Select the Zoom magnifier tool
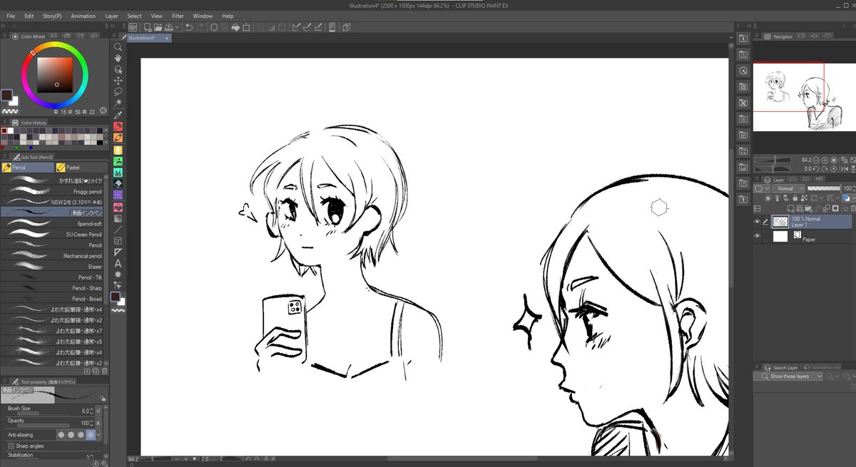This screenshot has width=856, height=467. [118, 46]
